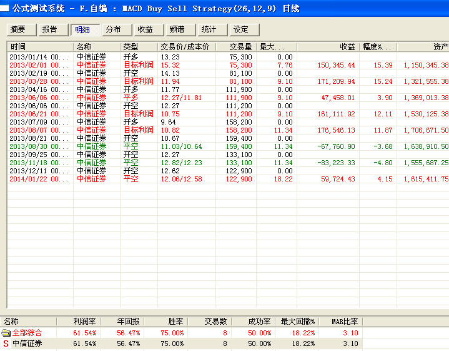Select the 2013/04/16 开多 row
449x351 pixels.
(228, 89)
